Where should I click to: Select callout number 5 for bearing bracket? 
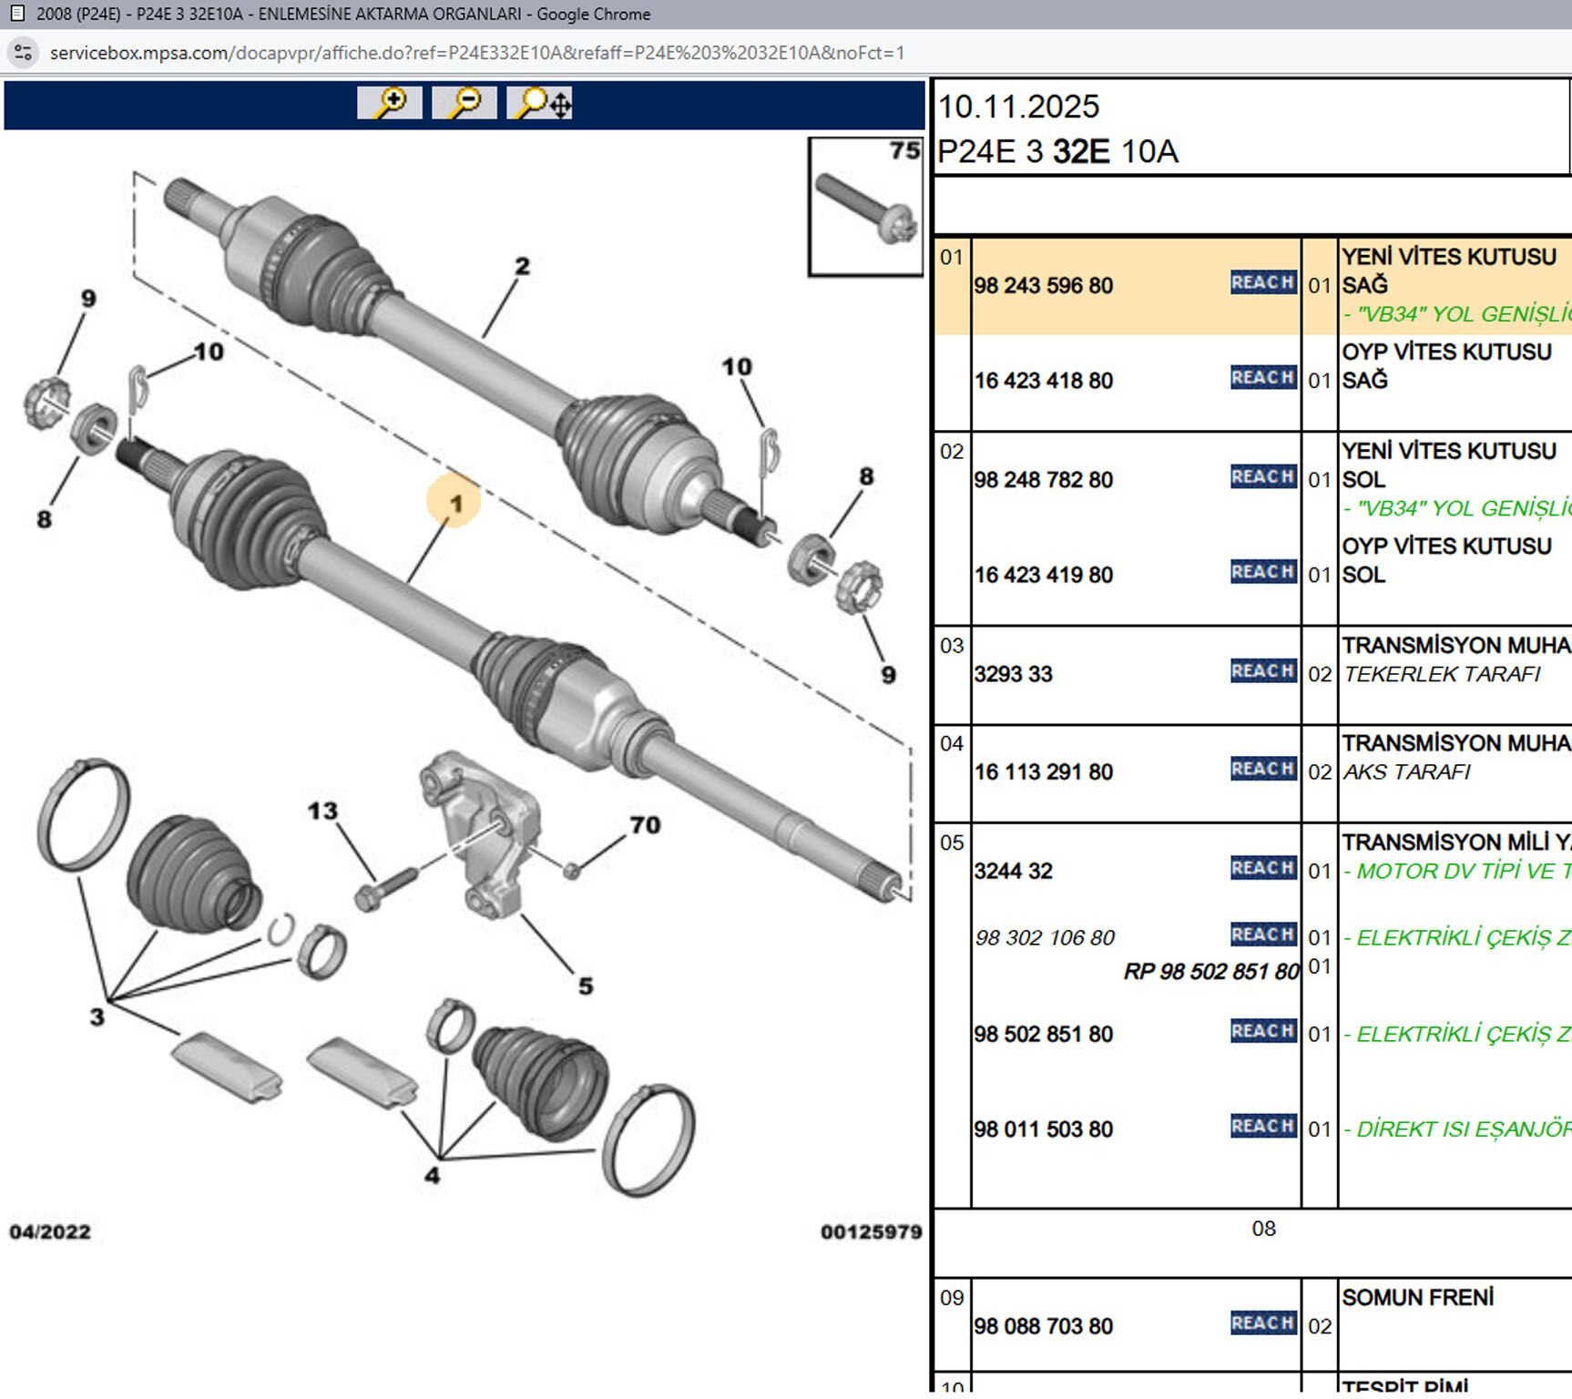pyautogui.click(x=586, y=985)
